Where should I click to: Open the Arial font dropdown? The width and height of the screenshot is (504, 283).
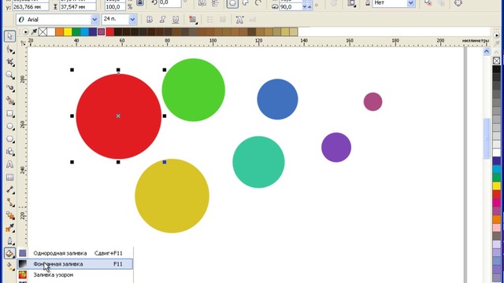click(x=94, y=20)
